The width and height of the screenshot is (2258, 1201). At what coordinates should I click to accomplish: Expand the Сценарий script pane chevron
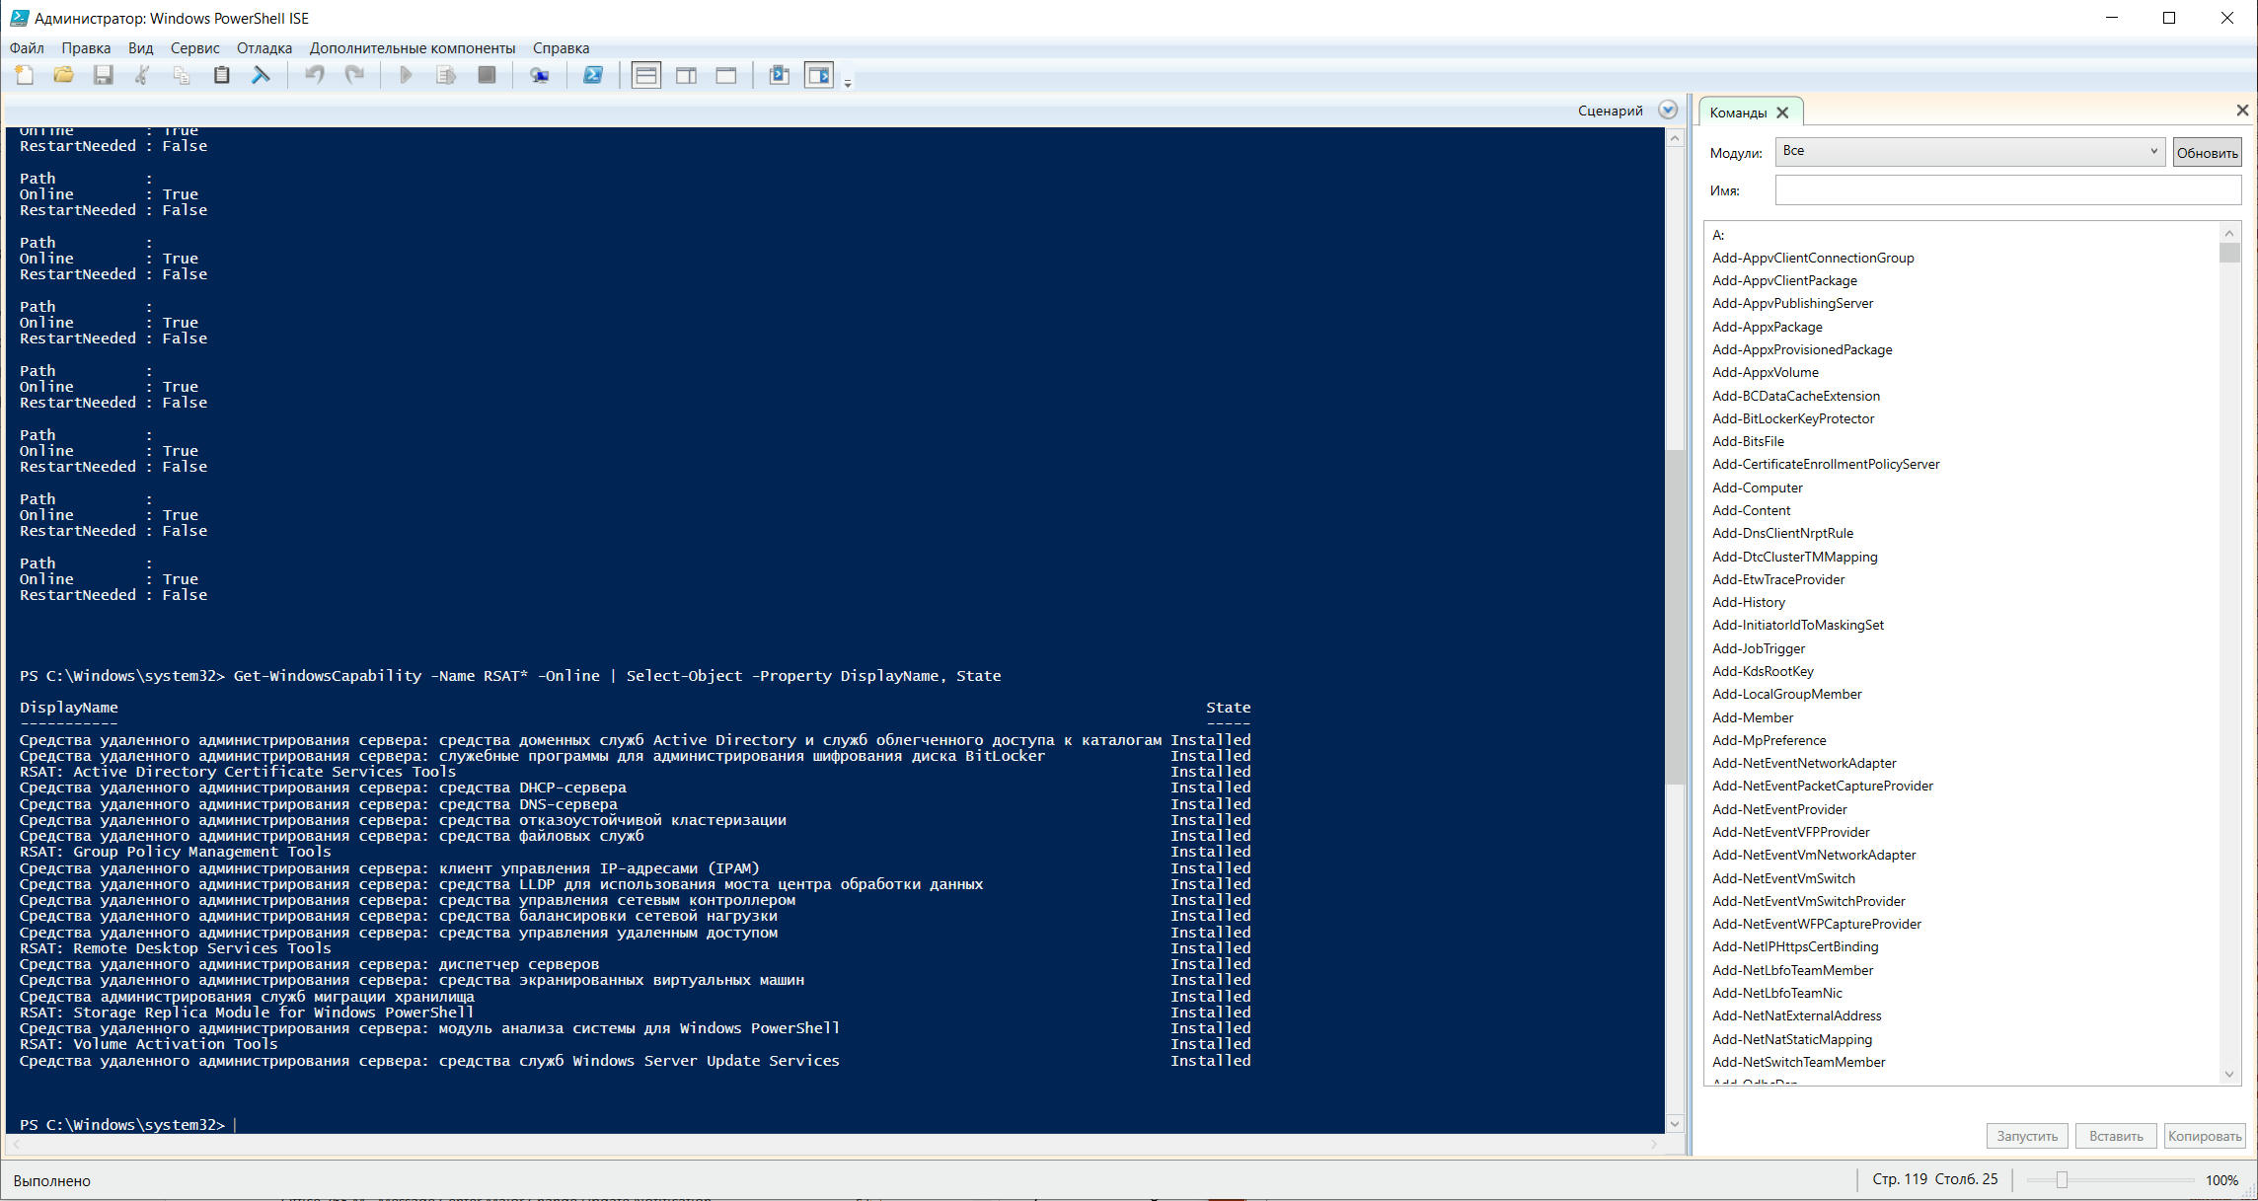tap(1668, 110)
